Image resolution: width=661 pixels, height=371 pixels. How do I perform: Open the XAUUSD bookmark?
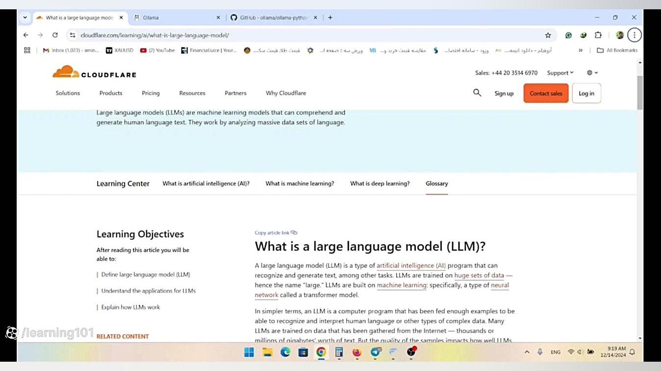coord(120,50)
